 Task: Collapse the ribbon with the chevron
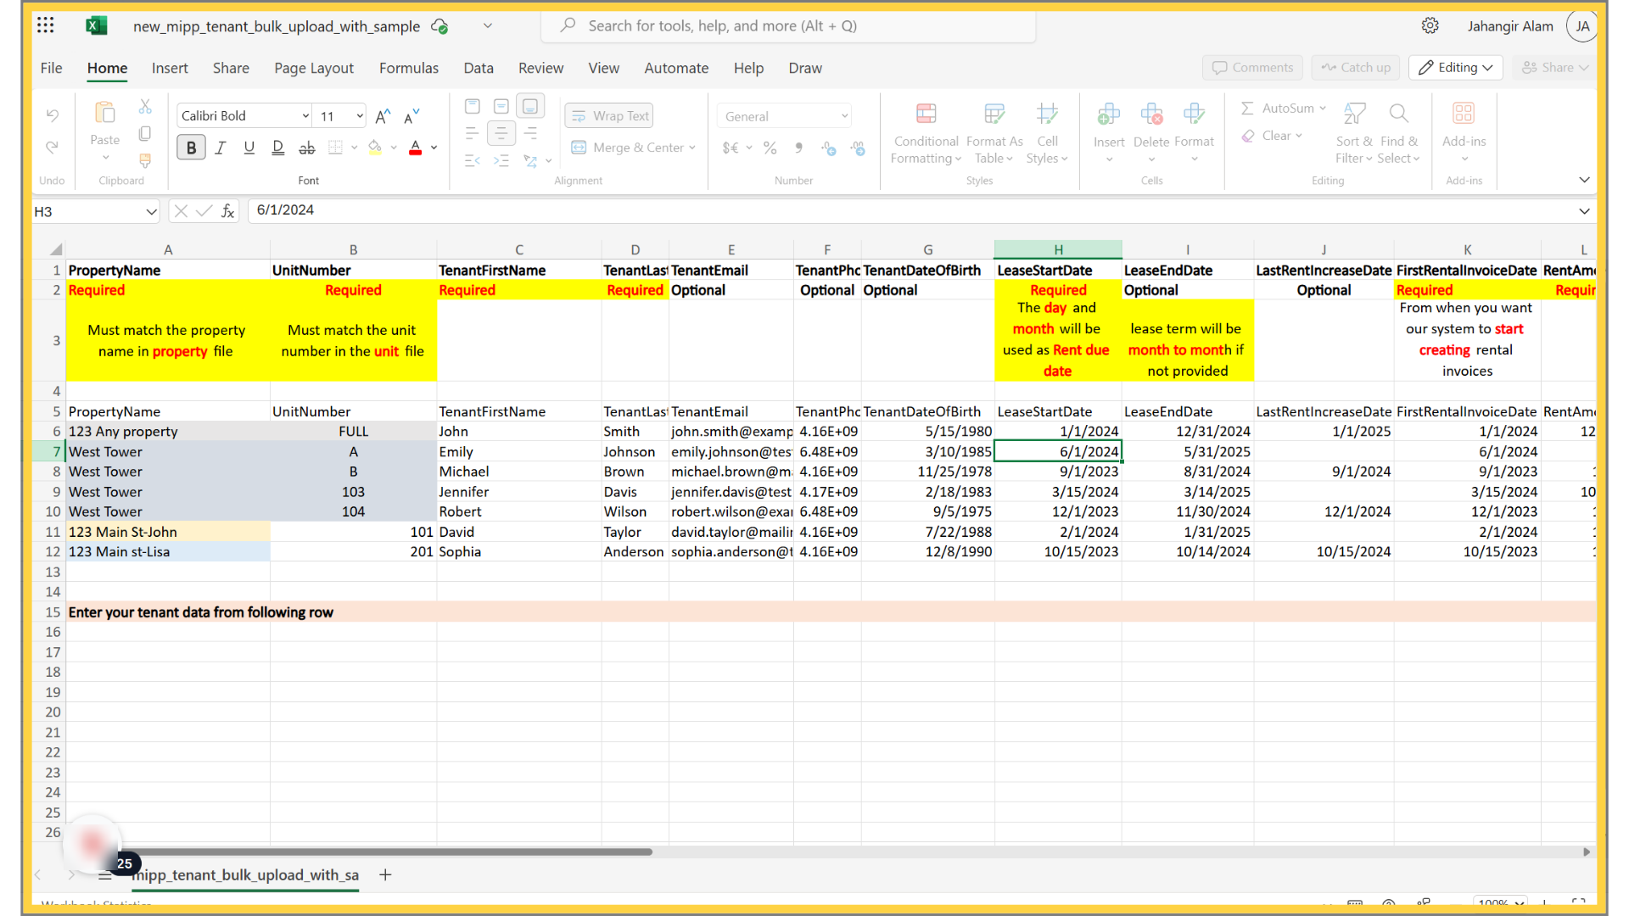click(x=1584, y=180)
